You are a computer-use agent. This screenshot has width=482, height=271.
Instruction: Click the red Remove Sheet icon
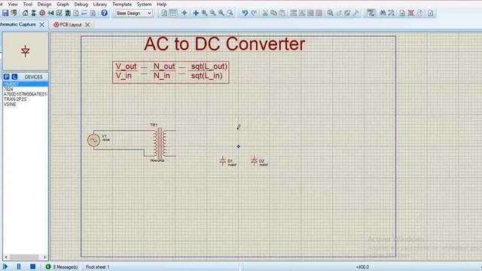[410, 13]
